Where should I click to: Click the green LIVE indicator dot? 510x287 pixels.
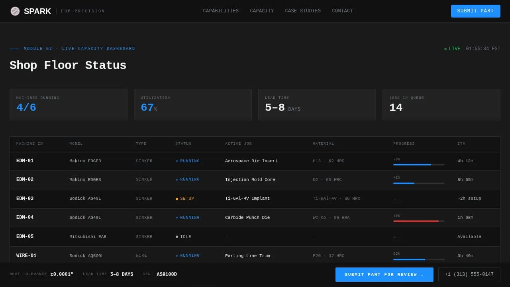[x=445, y=49]
